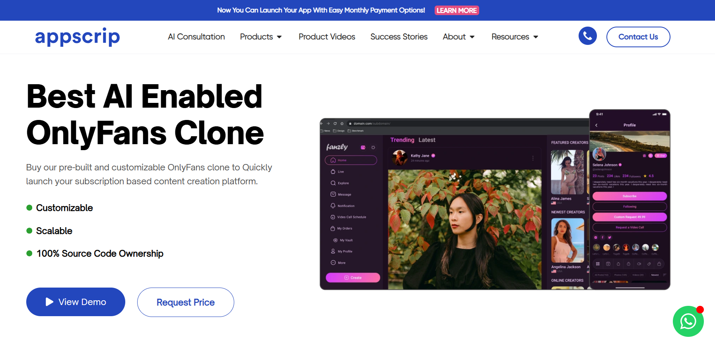Click the Contact Us button
The height and width of the screenshot is (340, 715).
pos(638,37)
